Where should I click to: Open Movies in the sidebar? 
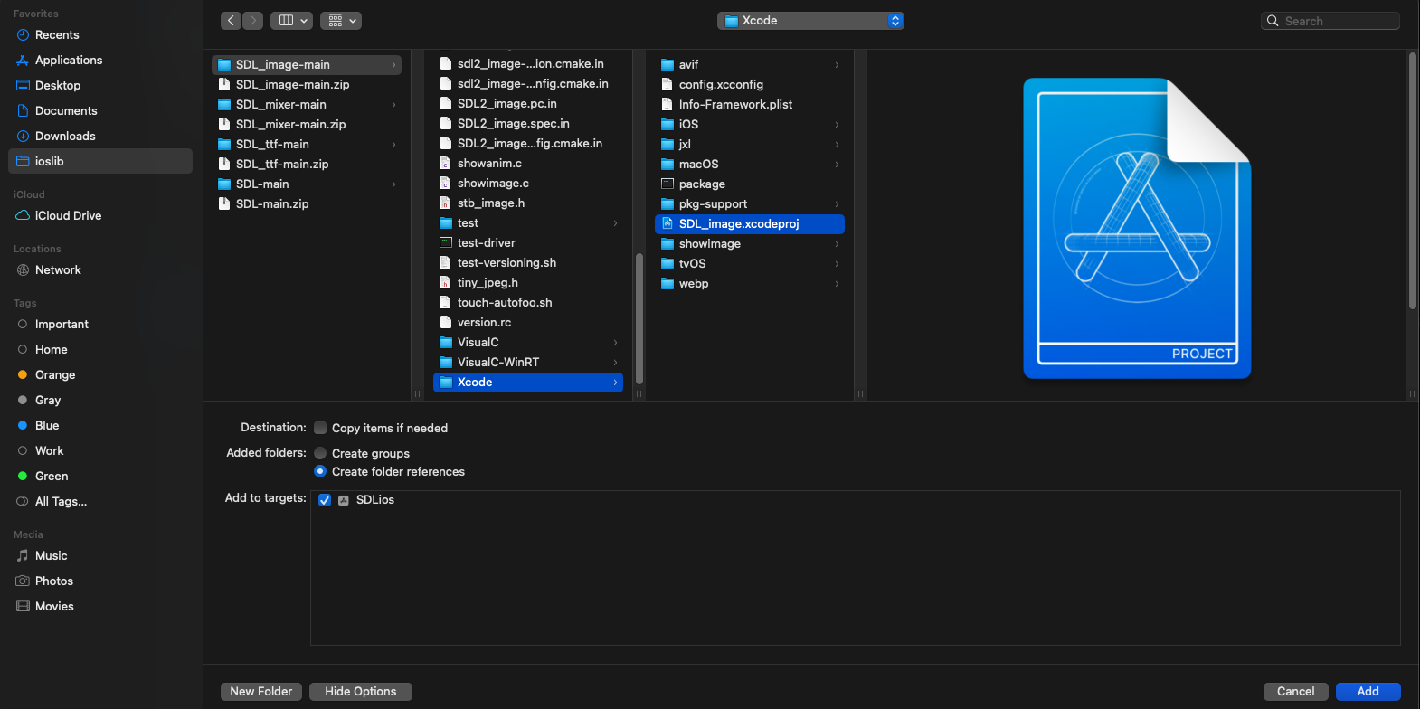click(99, 606)
